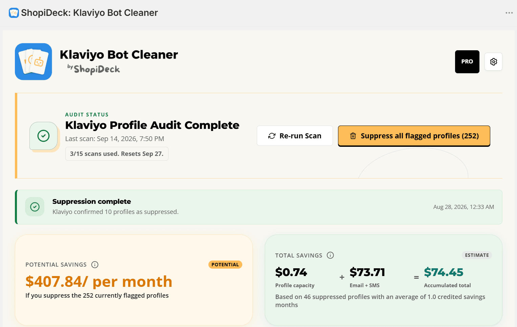Click the 'Last scan: Sep 14, 2026, 7:50 PM' text
Screen dimensions: 517x327
115,139
